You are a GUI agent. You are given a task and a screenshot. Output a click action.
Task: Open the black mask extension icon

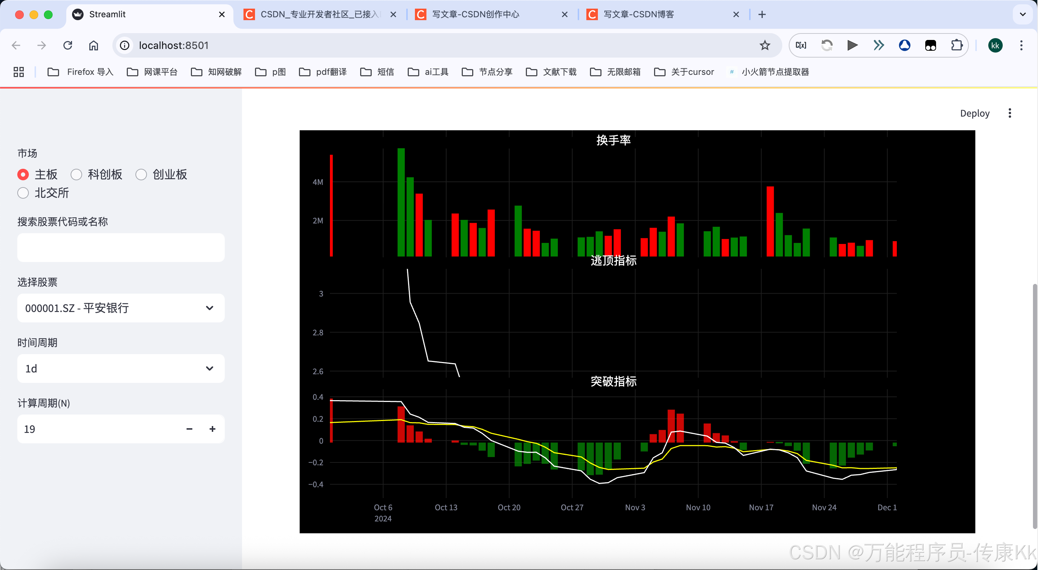pos(930,45)
